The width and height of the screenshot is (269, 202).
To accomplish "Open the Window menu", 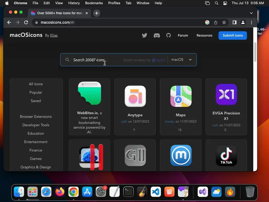I will pos(143,3).
